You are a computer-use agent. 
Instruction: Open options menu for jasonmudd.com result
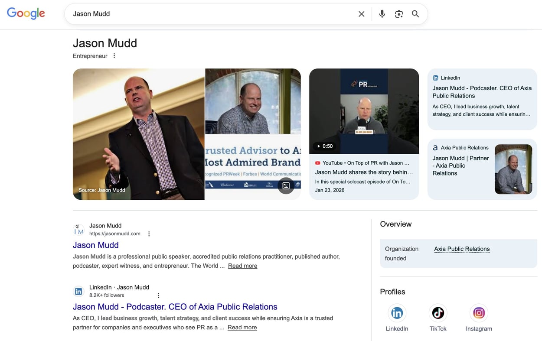tap(149, 234)
